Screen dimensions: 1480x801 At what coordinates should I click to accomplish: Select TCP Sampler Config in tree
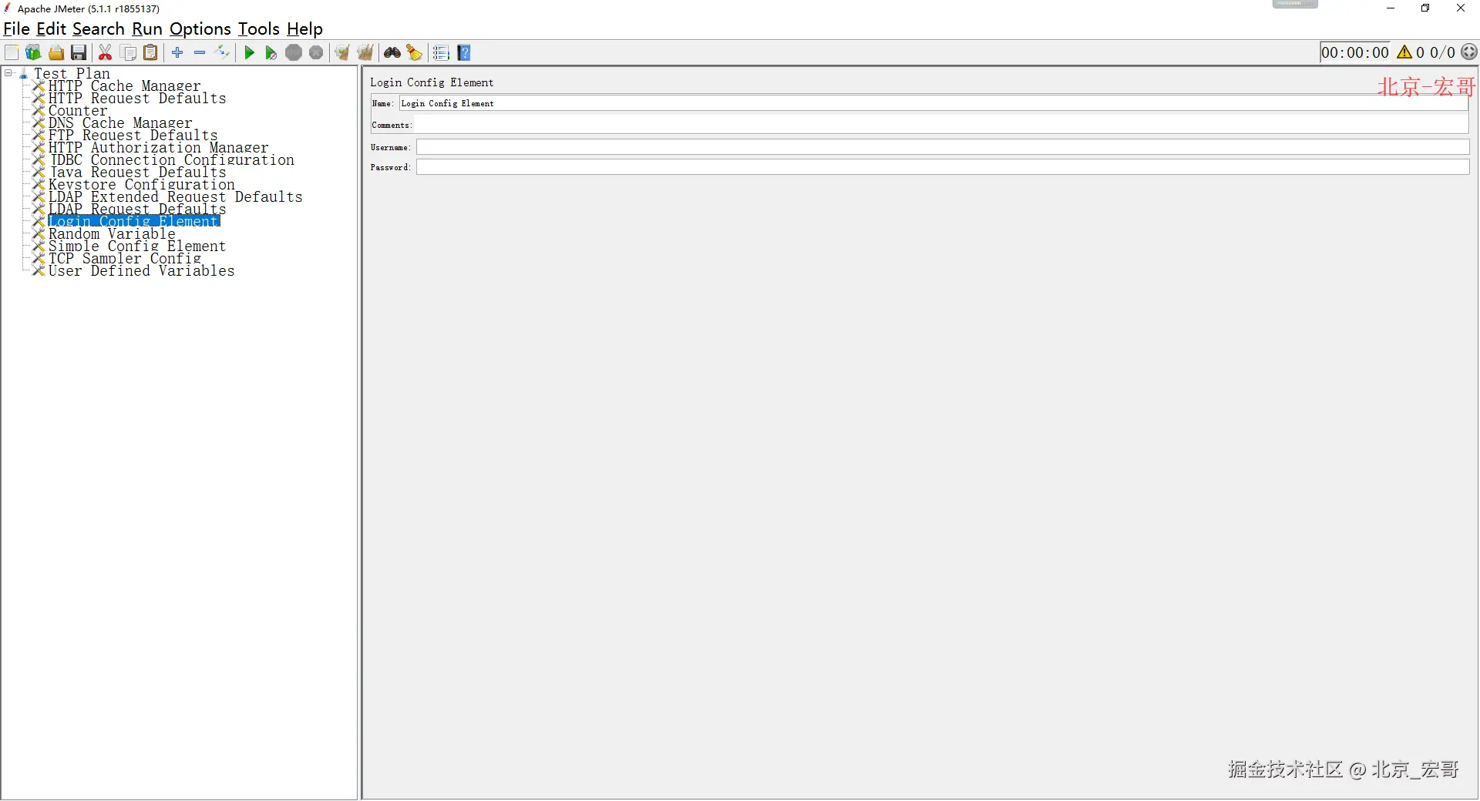pyautogui.click(x=124, y=258)
